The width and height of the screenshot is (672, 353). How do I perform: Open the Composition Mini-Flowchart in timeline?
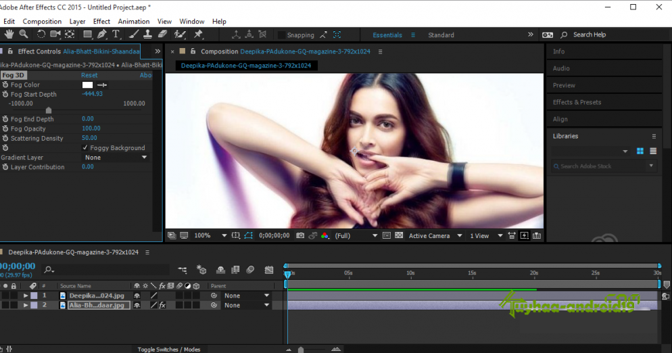pos(183,270)
